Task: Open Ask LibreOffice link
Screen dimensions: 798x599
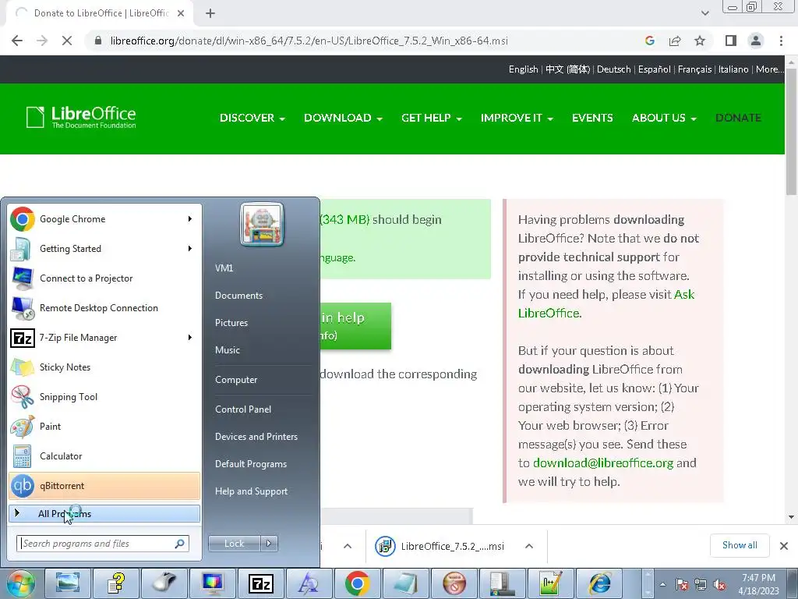Action: pyautogui.click(x=606, y=303)
